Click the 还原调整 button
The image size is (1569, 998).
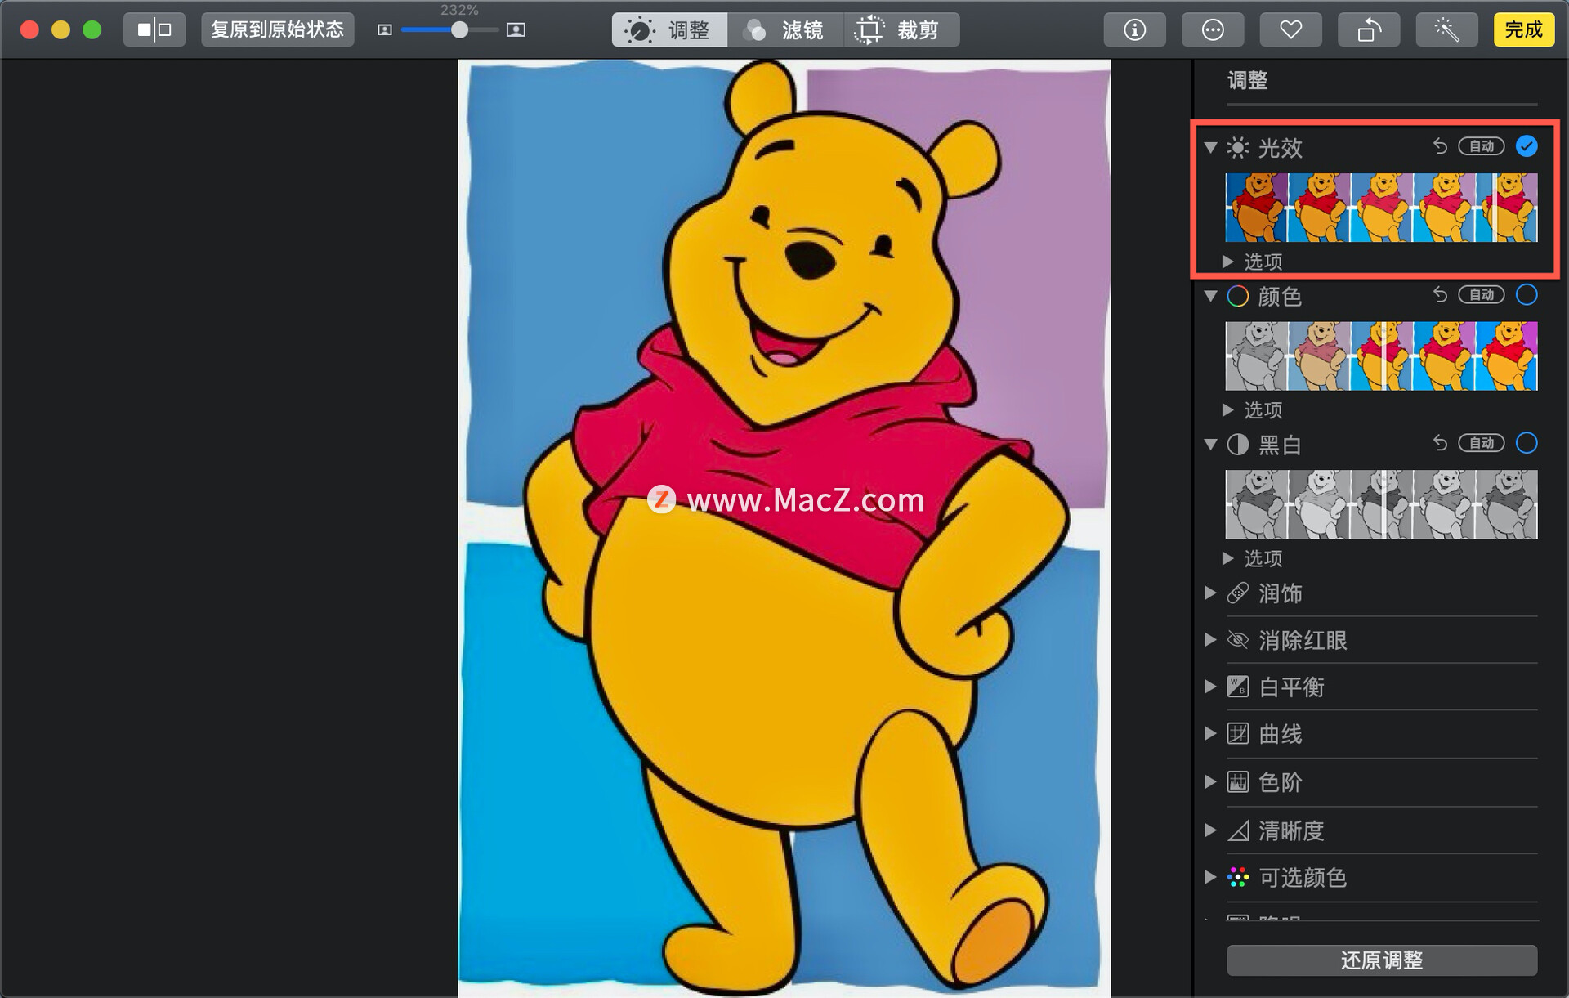click(x=1381, y=960)
